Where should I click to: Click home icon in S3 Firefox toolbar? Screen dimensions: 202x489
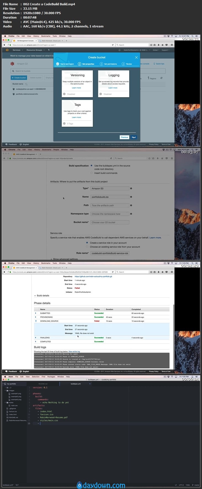[x=163, y=45]
